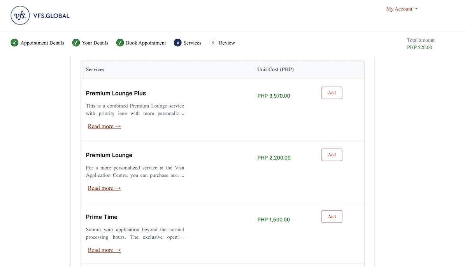This screenshot has width=467, height=267.
Task: Click the Book Appointment green checkmark icon
Action: (x=120, y=43)
